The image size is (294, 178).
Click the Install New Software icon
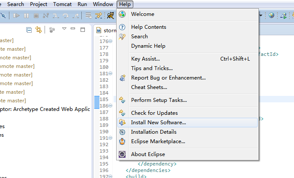tap(122, 123)
